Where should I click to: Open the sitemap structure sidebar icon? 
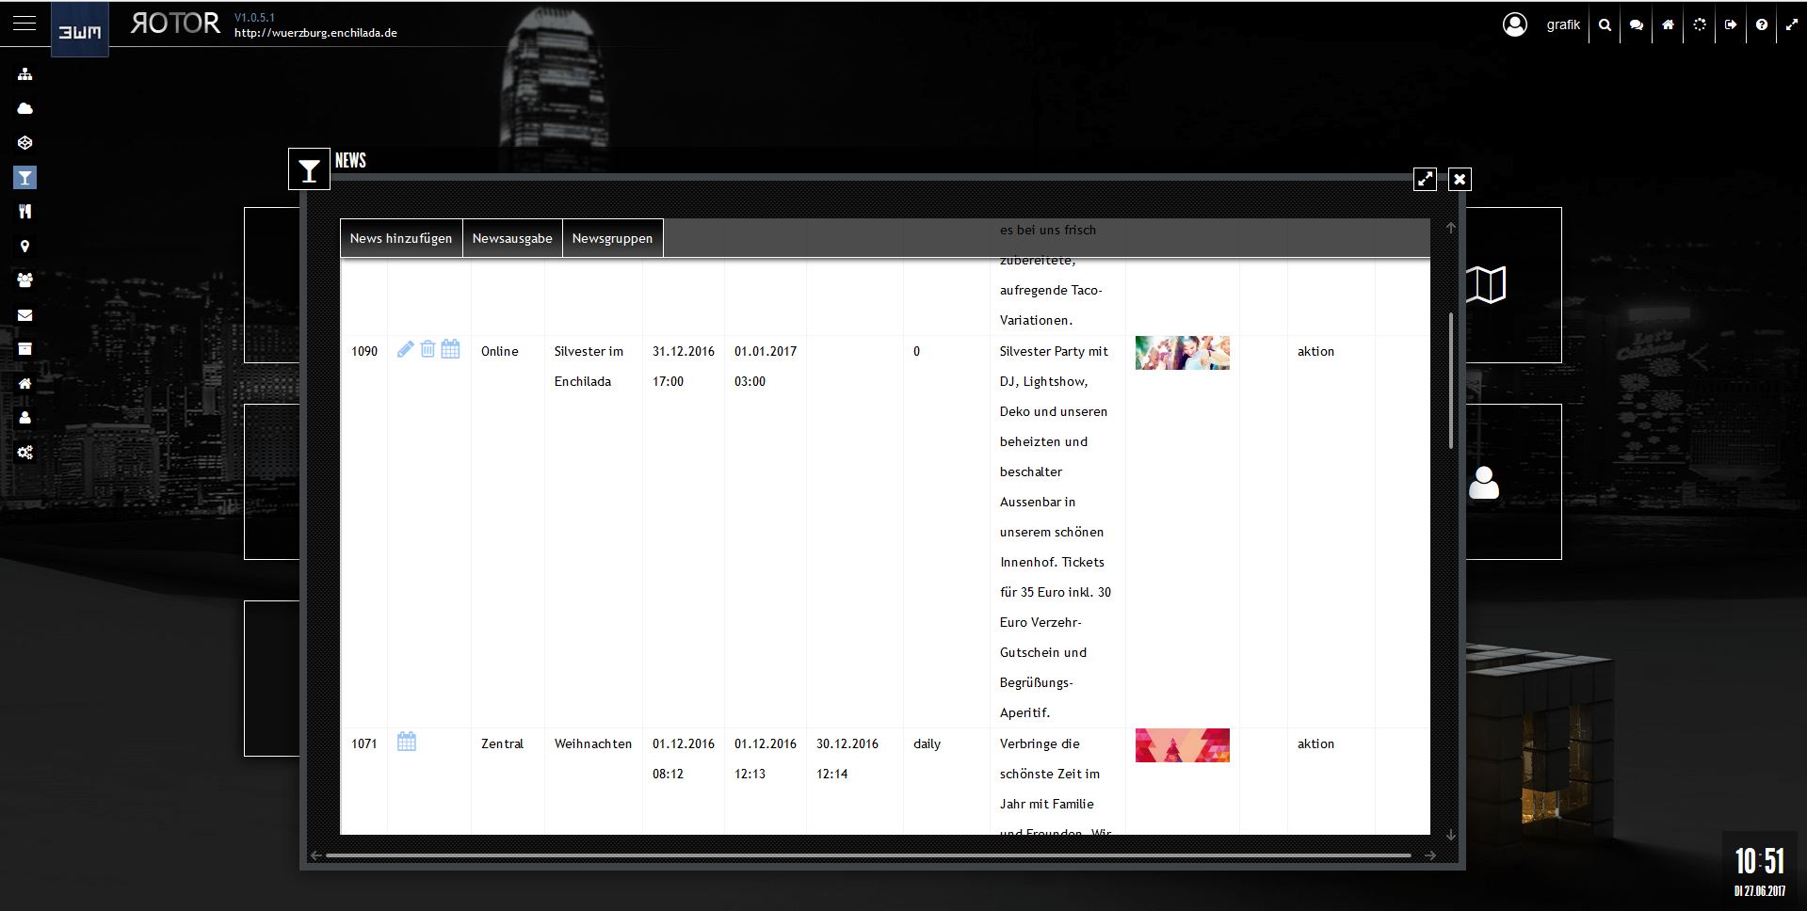(x=25, y=74)
